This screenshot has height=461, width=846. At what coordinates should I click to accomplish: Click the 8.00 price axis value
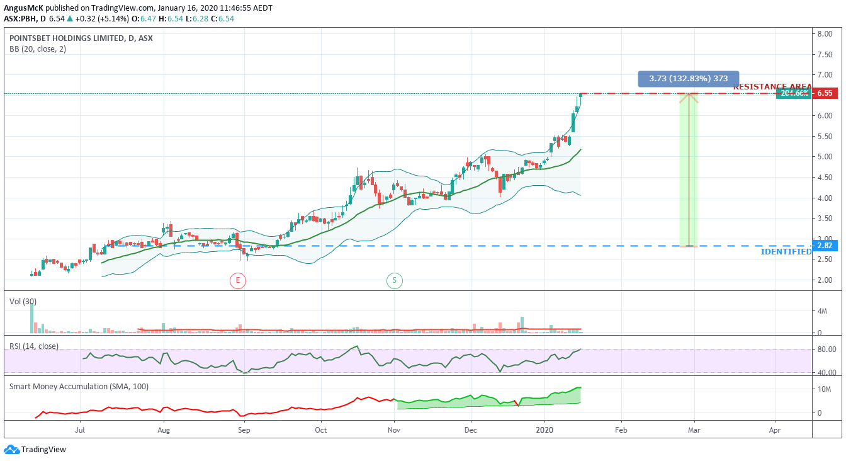825,33
